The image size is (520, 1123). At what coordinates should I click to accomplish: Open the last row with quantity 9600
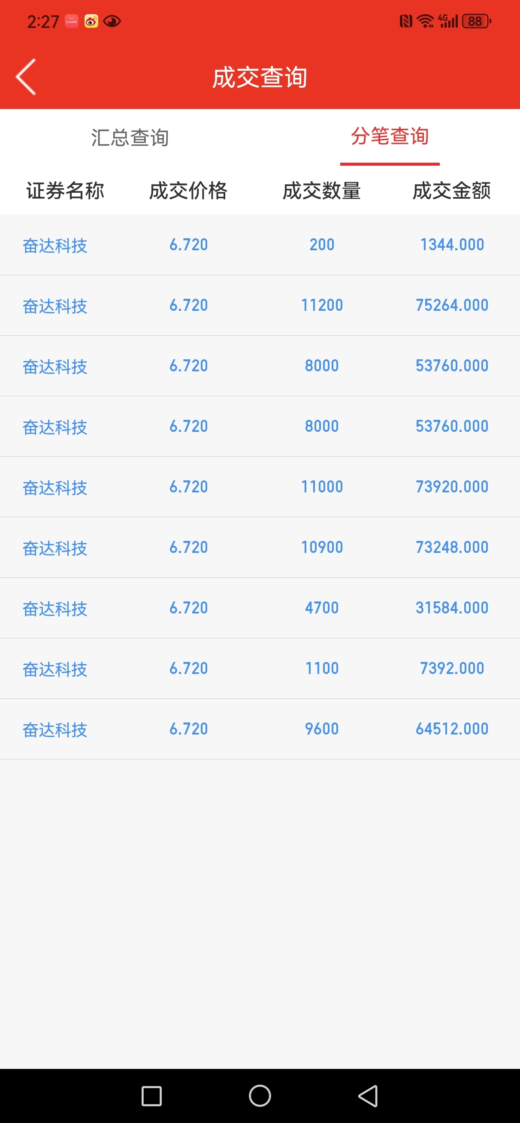[x=260, y=729]
